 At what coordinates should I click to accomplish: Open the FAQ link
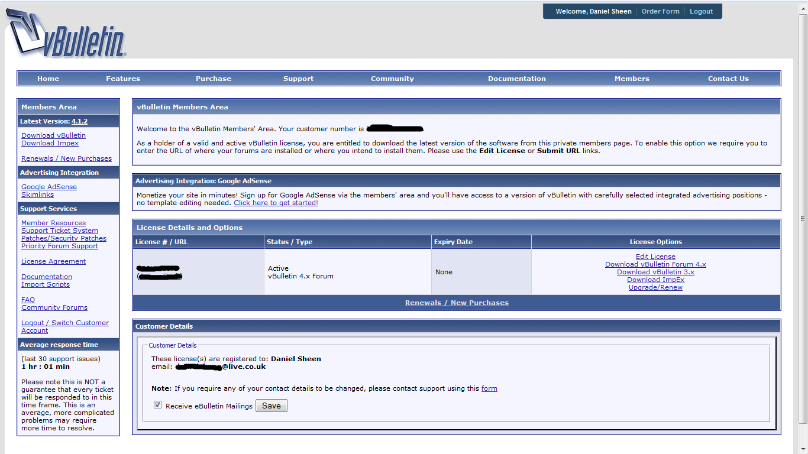pyautogui.click(x=28, y=300)
